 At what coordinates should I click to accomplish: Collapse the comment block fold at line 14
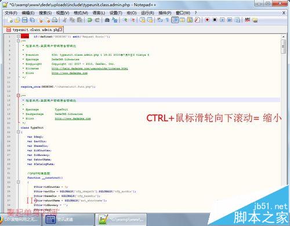coord(18,95)
